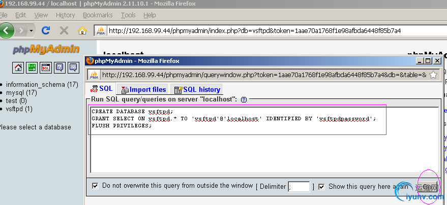Click inside the SQL query text area
Image resolution: width=447 pixels, height=205 pixels.
coord(264,140)
